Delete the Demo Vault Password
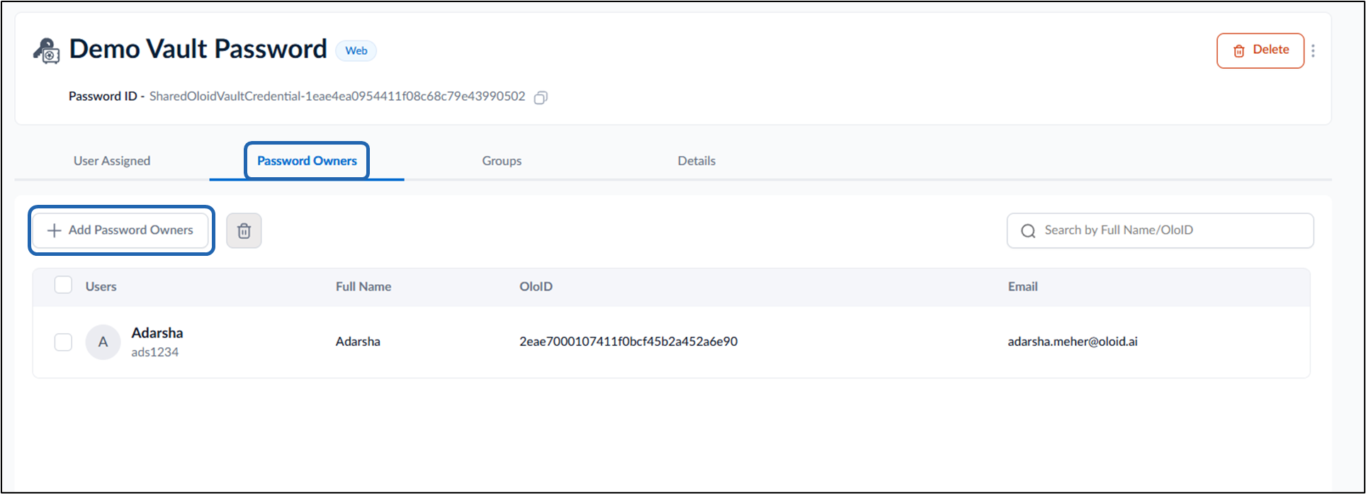 coord(1260,50)
